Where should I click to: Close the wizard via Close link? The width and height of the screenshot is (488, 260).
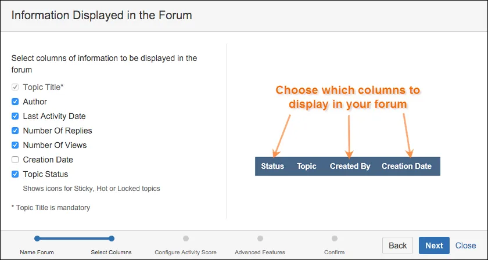pos(465,245)
